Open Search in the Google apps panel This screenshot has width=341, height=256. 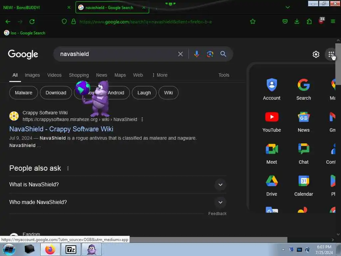[304, 89]
